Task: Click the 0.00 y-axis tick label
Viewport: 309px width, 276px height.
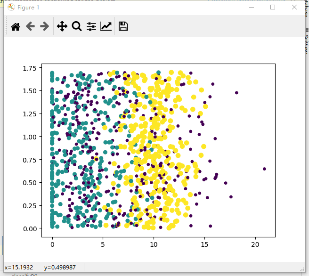Action: coord(30,229)
